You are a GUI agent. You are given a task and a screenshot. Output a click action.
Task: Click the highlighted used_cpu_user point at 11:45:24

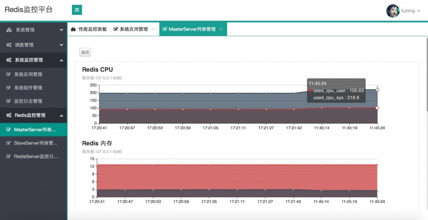(x=377, y=108)
